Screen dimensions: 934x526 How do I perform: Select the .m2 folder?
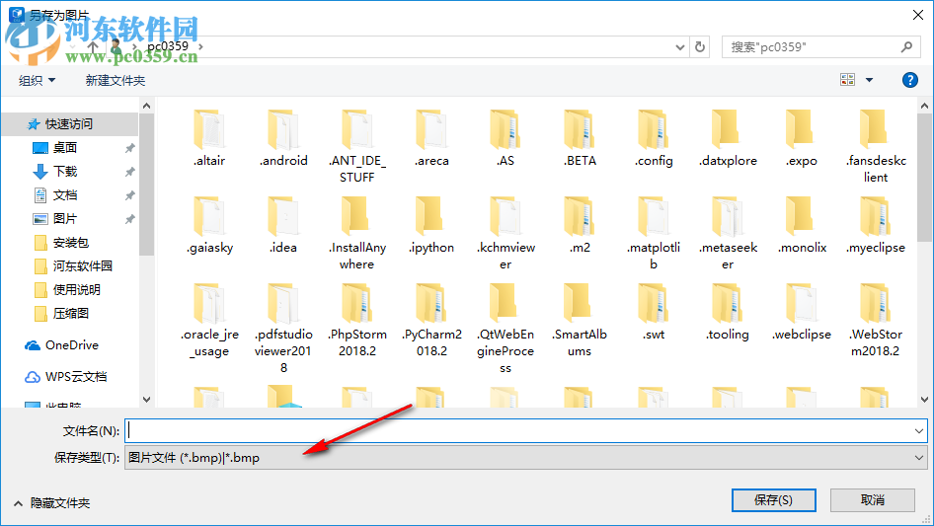coord(580,225)
